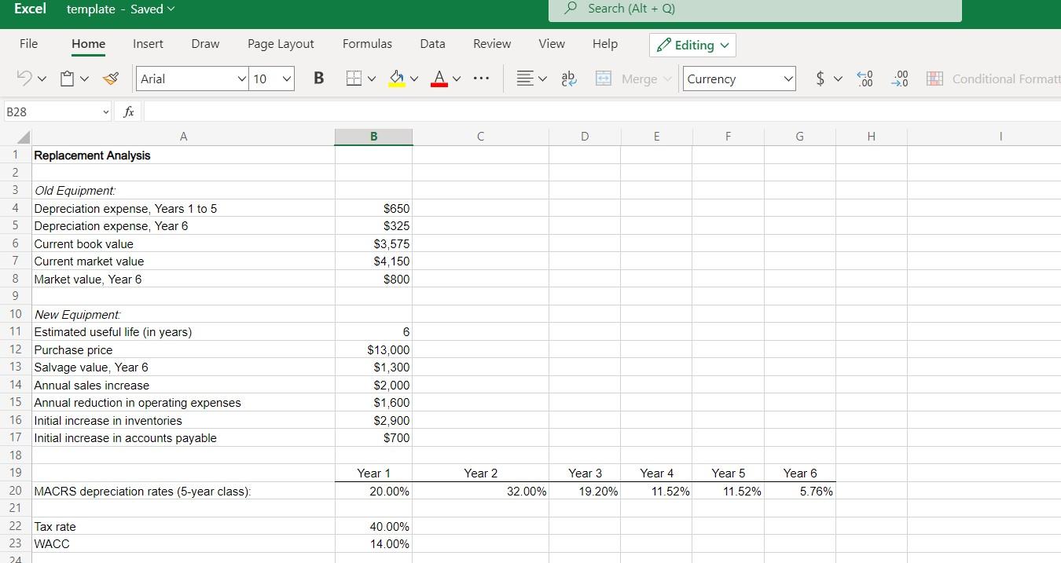Click the Font Color icon

(x=439, y=78)
